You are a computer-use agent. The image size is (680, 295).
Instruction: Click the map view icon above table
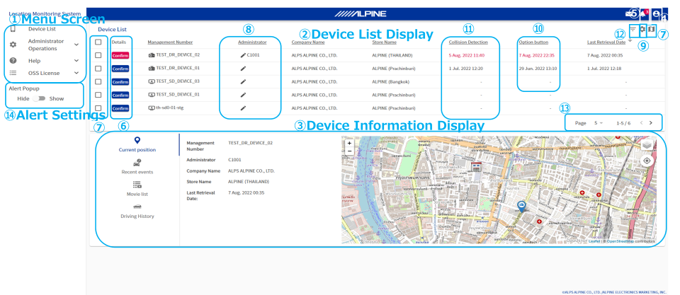tap(651, 29)
